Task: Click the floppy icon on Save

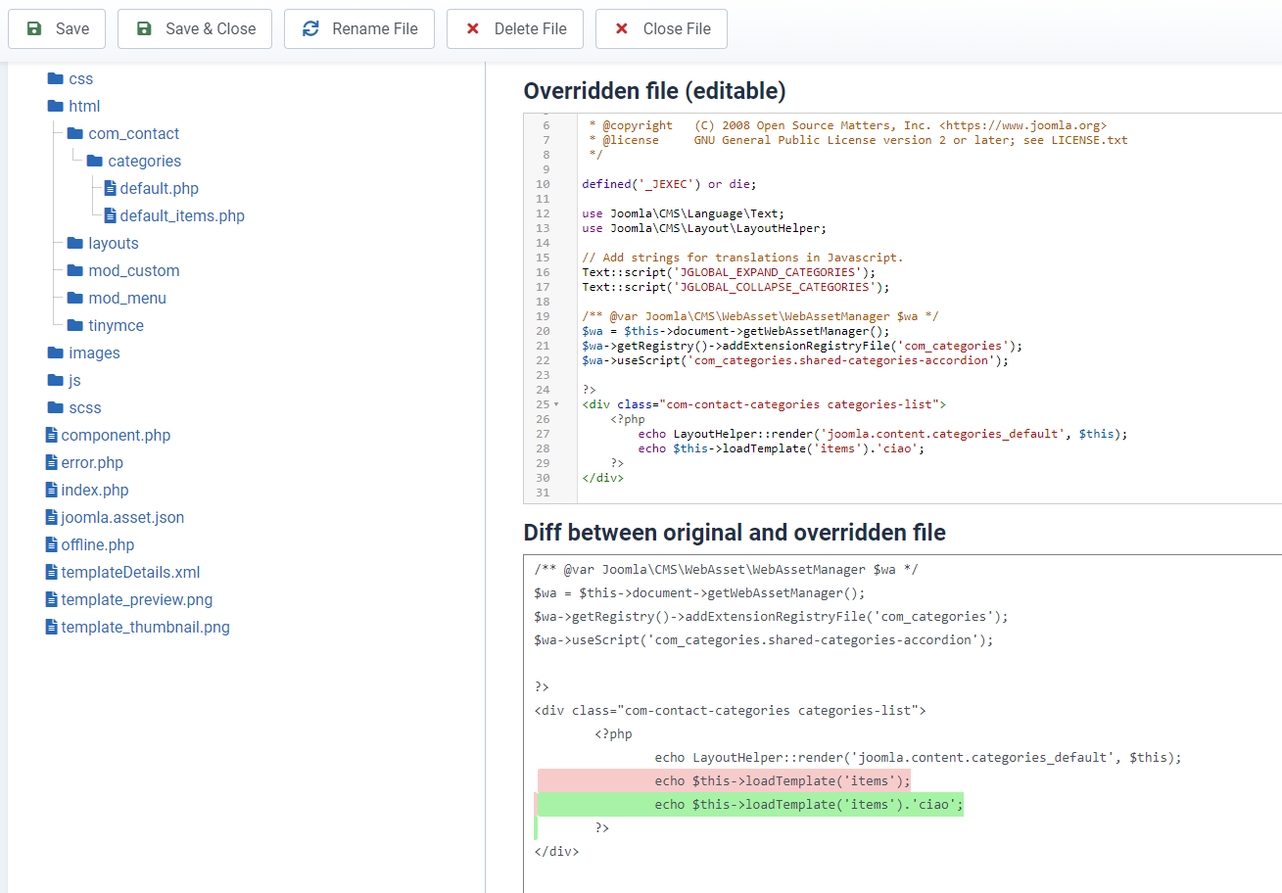Action: click(x=34, y=29)
